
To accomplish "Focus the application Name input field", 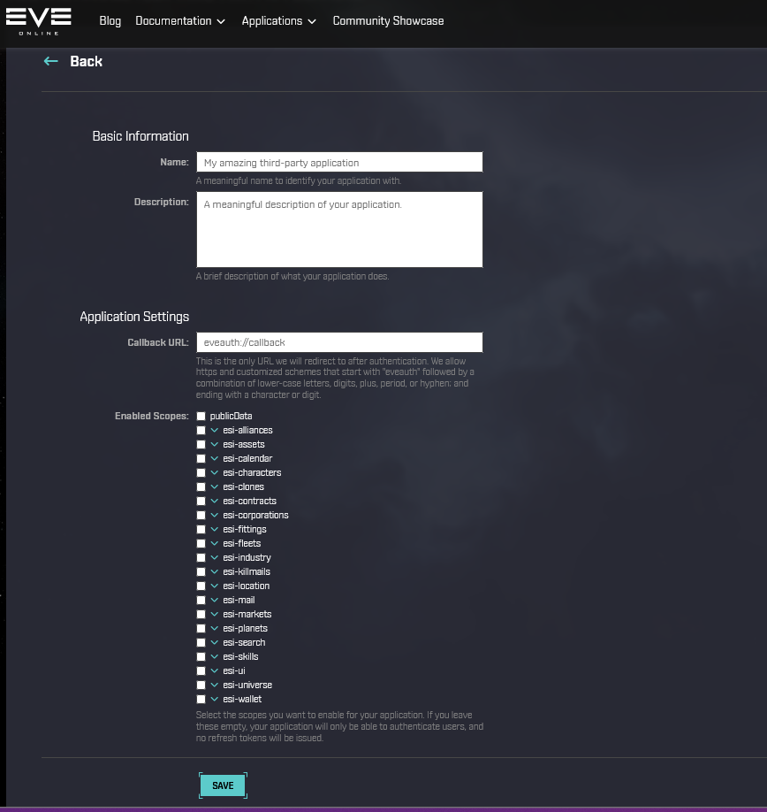I will [339, 163].
